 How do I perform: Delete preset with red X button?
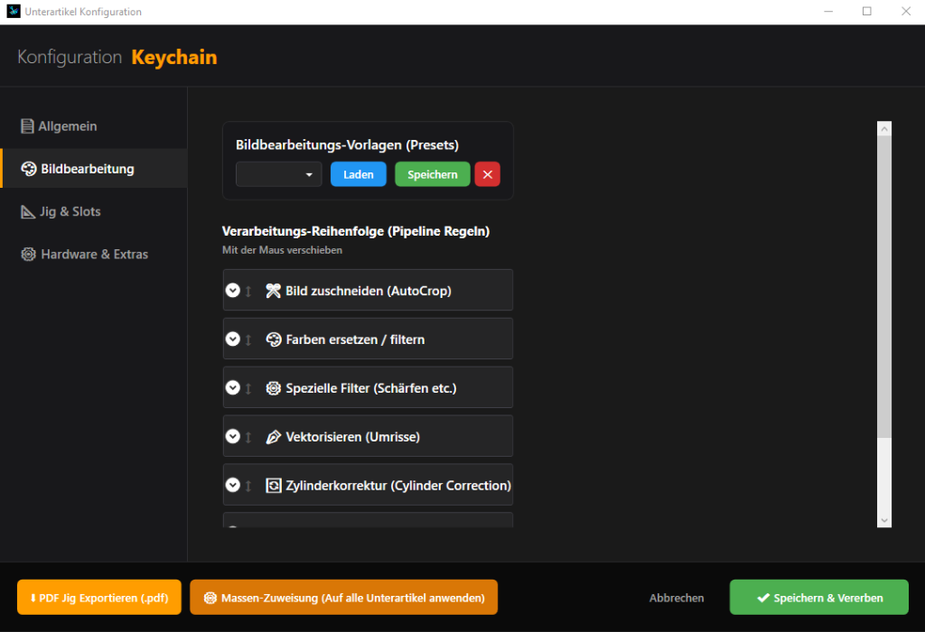[x=487, y=174]
